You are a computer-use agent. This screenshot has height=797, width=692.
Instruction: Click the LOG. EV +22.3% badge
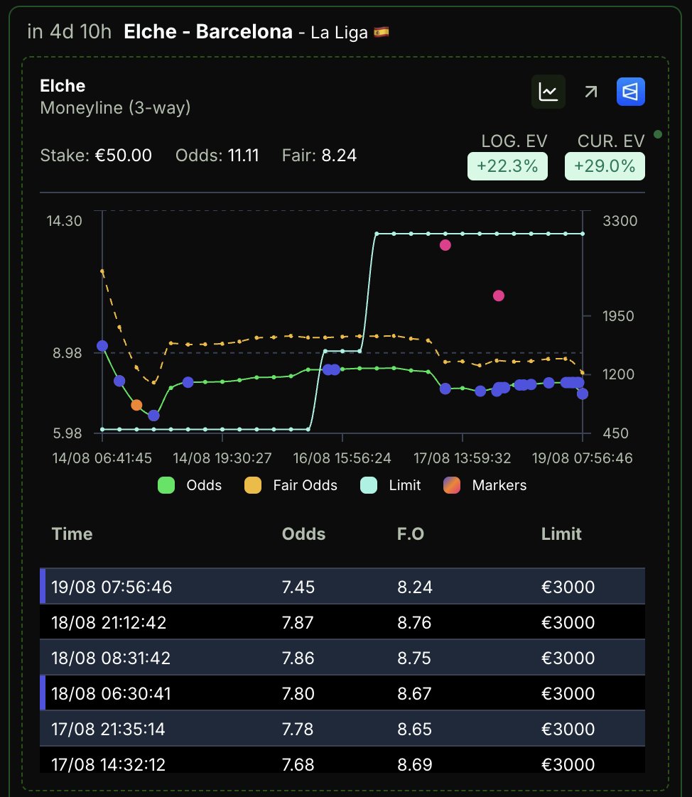tap(507, 166)
